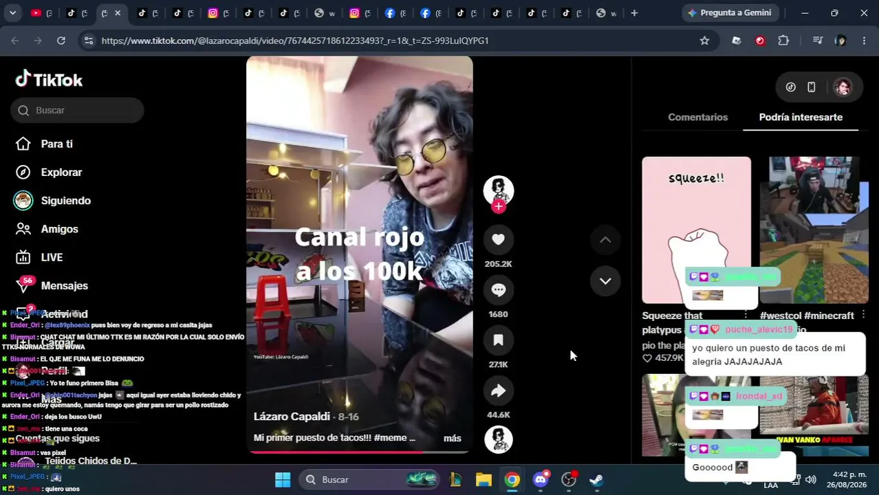Open the #meme hashtag in the description
This screenshot has width=879, height=495.
pyautogui.click(x=391, y=438)
